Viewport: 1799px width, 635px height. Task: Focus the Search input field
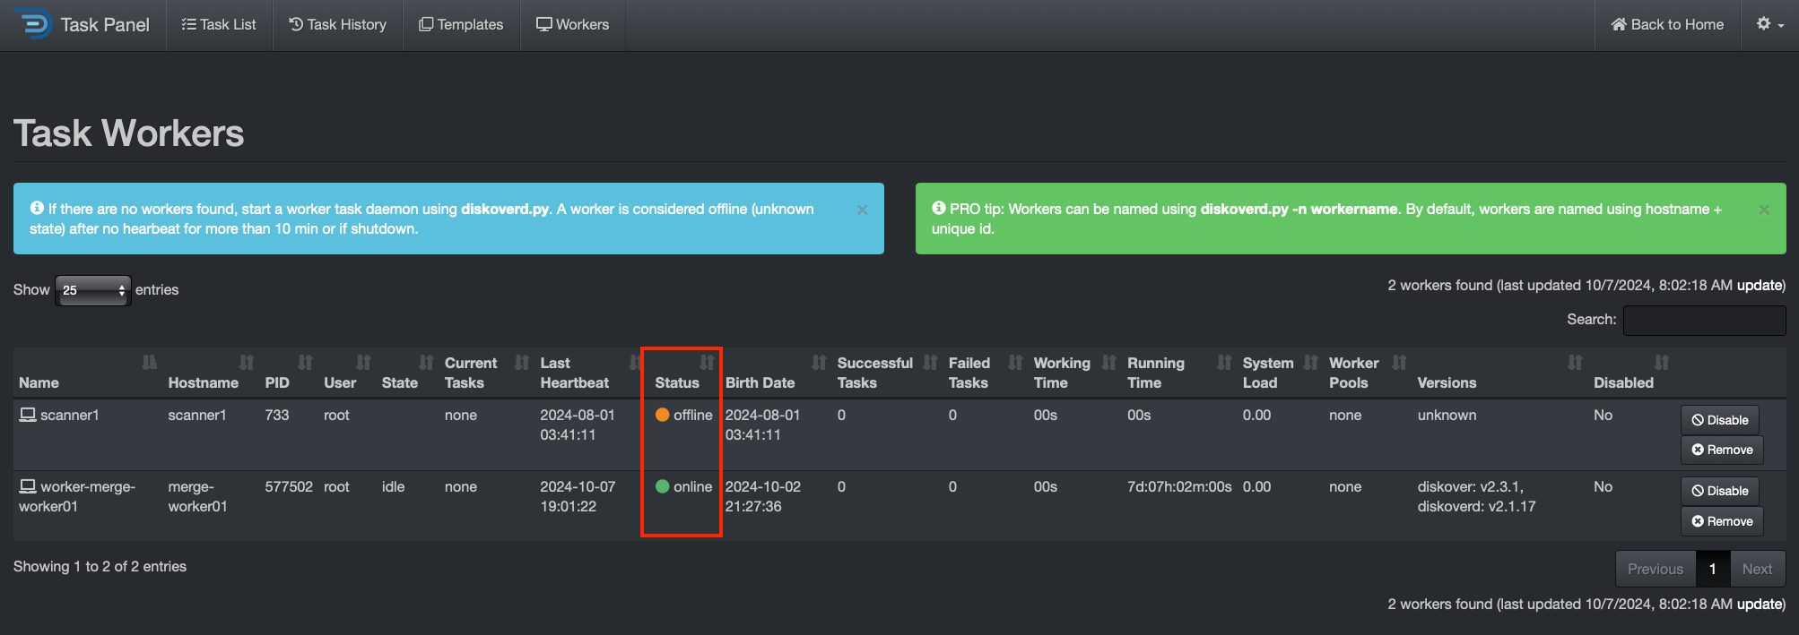(x=1704, y=320)
